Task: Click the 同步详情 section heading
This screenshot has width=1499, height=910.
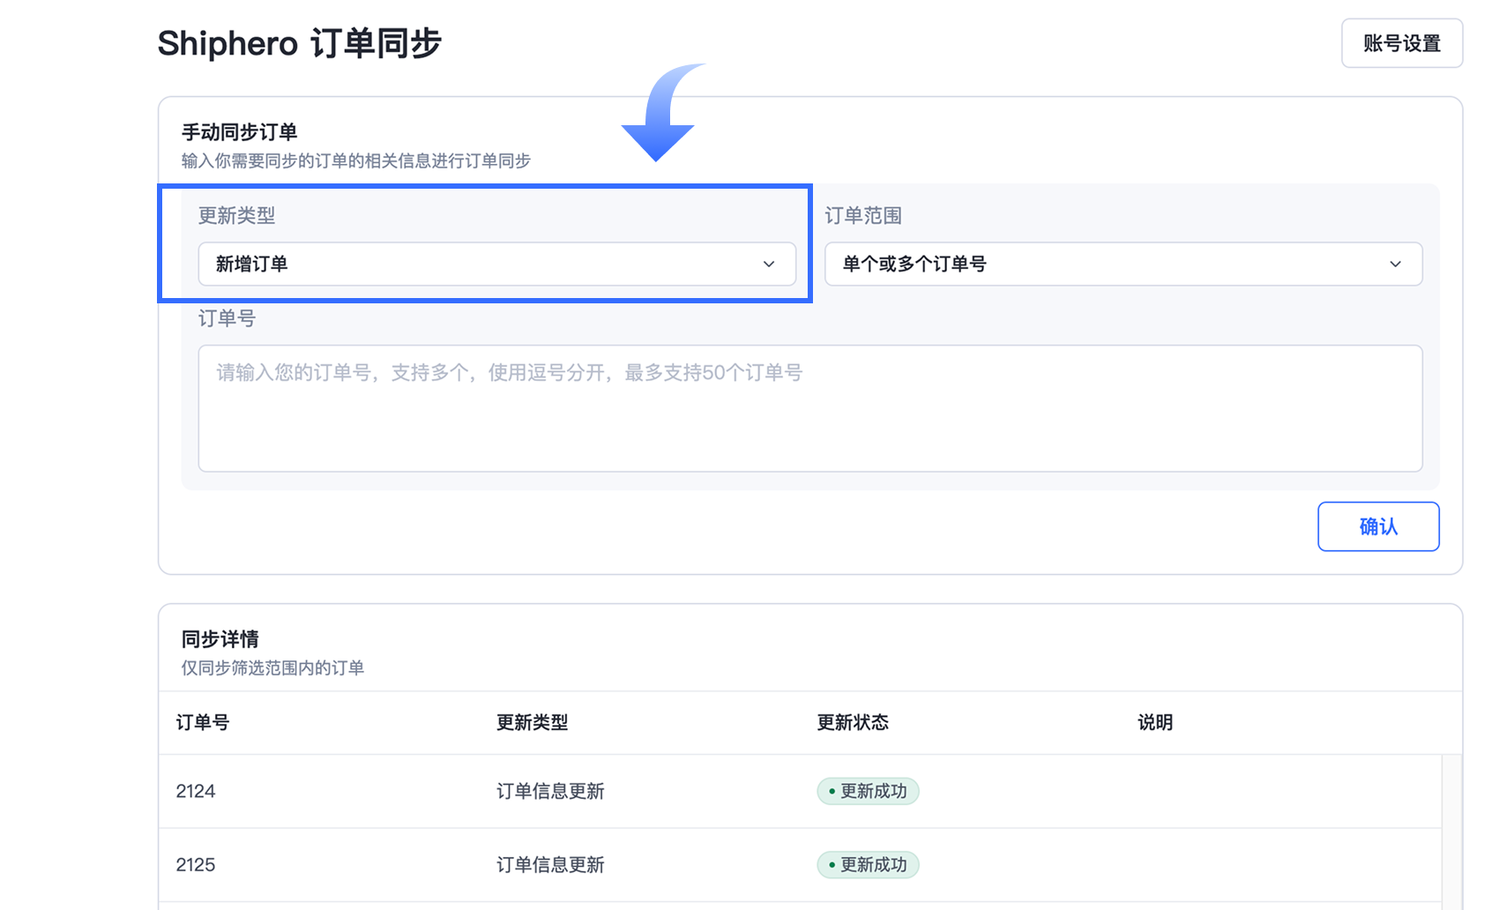Action: (220, 638)
